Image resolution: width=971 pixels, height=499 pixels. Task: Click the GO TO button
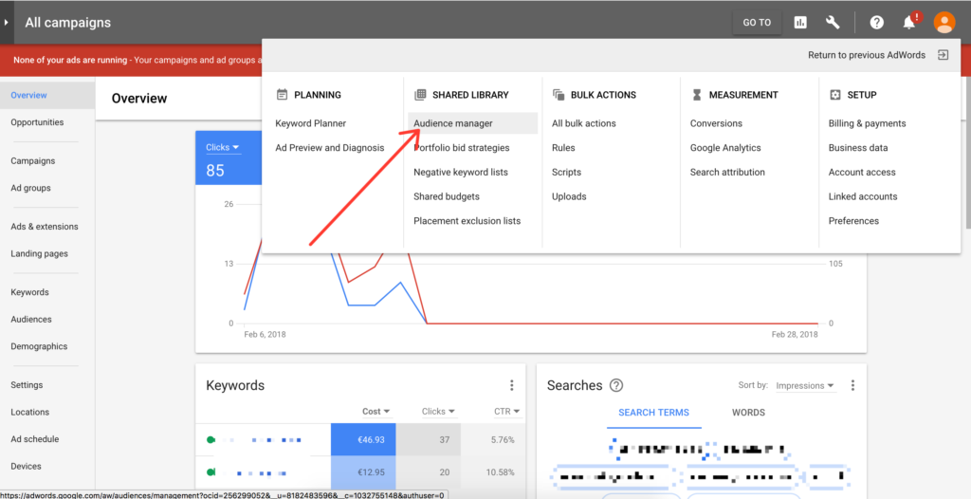coord(757,22)
